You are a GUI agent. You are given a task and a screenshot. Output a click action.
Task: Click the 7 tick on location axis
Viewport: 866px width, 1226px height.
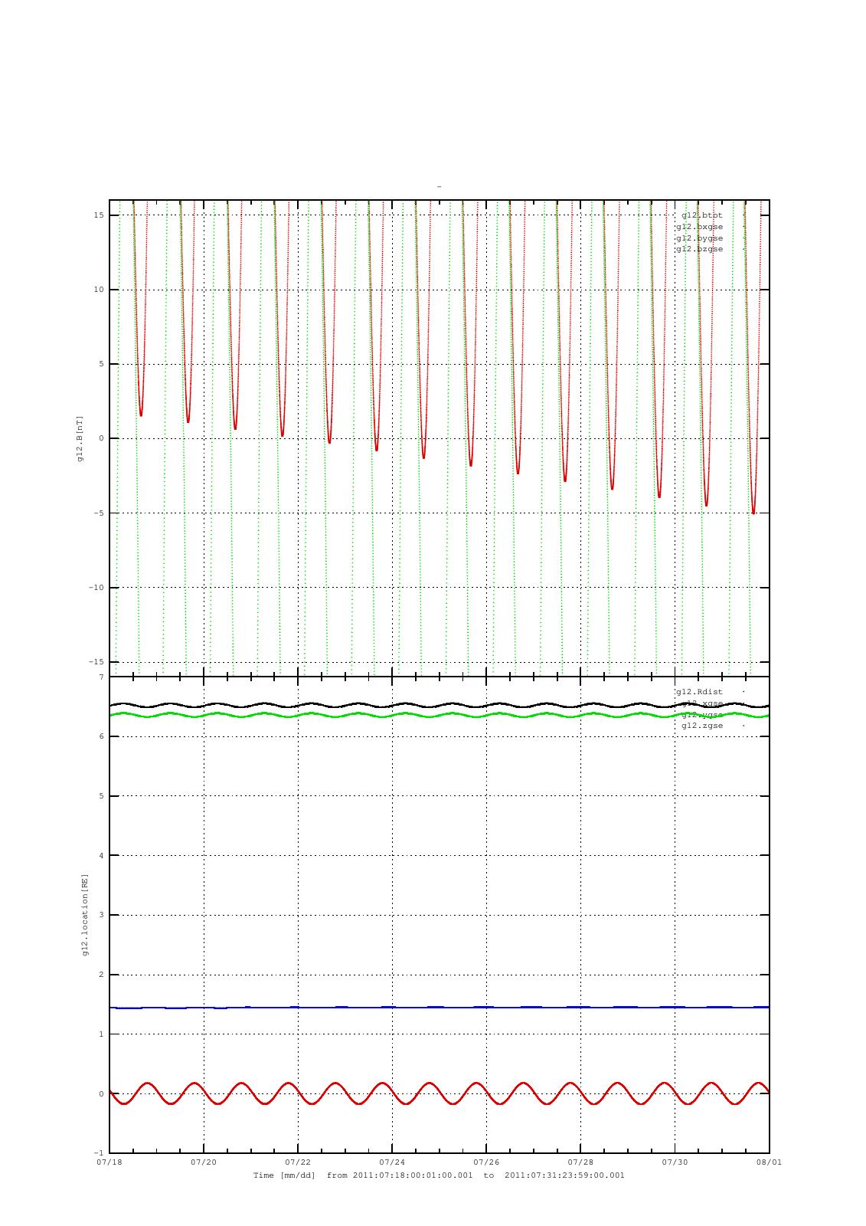tap(101, 677)
